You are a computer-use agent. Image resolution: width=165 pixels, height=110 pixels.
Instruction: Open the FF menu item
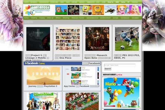click(x=128, y=2)
